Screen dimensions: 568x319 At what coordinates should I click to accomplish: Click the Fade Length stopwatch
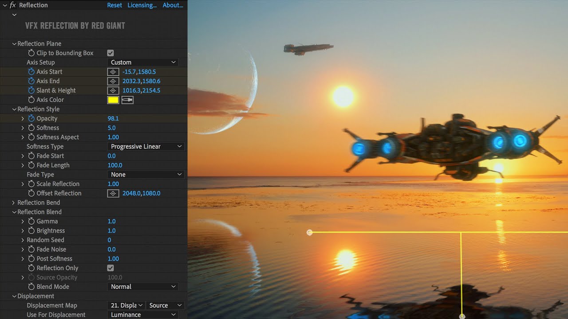click(31, 165)
